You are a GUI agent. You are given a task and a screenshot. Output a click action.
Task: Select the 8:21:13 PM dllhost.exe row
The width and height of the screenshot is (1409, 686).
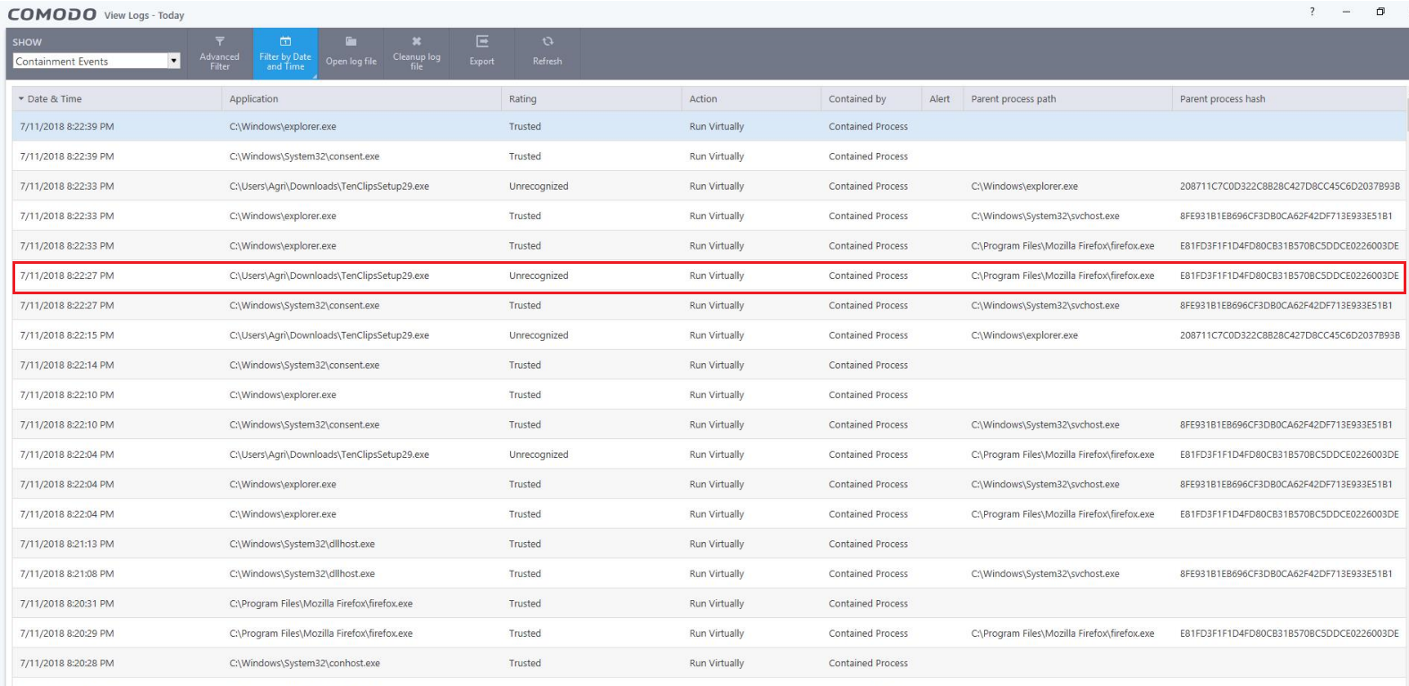coord(709,544)
